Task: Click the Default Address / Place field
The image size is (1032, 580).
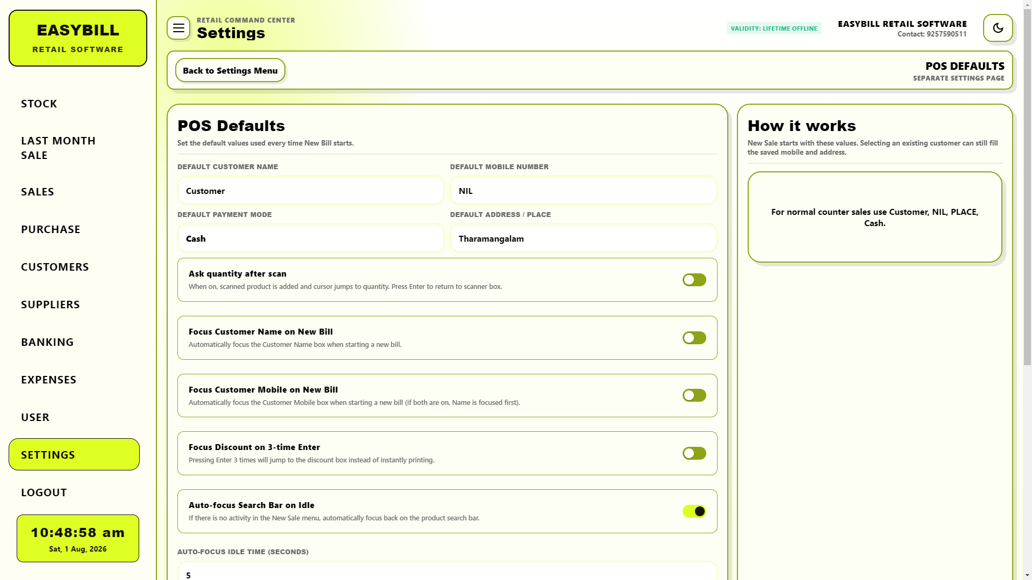Action: point(583,238)
